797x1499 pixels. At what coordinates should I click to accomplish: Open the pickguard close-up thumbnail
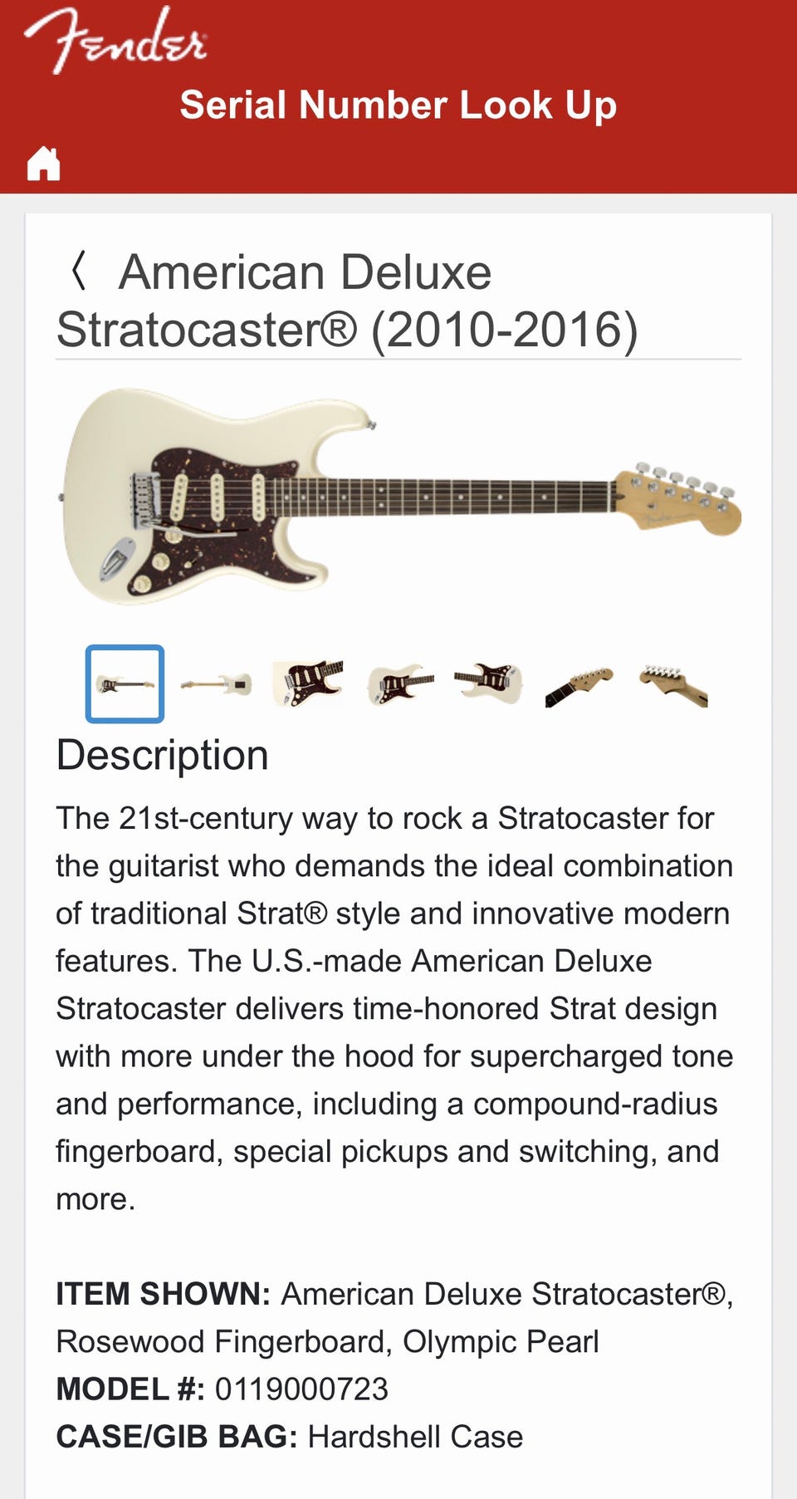(308, 683)
